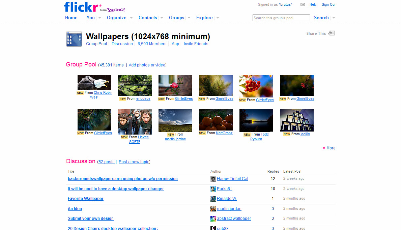Open Happy Tinfoil Cat author link
401x230 pixels.
[x=232, y=179]
